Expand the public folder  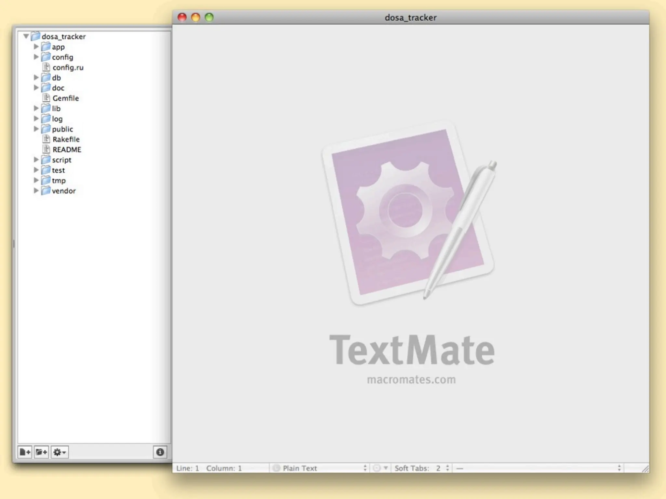tap(36, 129)
